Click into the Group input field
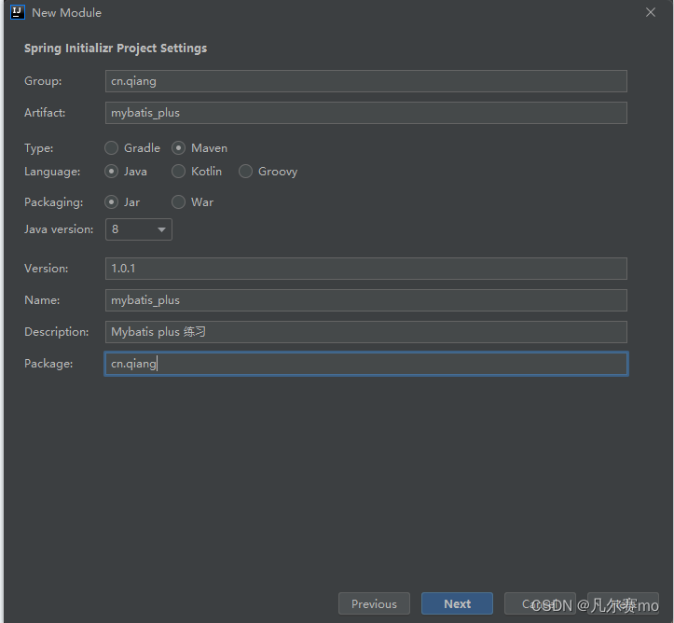Image resolution: width=674 pixels, height=623 pixels. click(x=365, y=81)
